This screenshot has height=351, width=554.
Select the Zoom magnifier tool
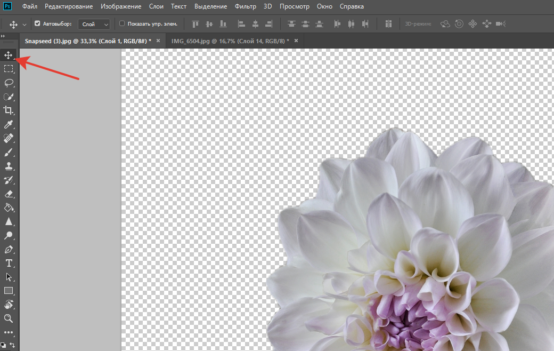(x=9, y=318)
